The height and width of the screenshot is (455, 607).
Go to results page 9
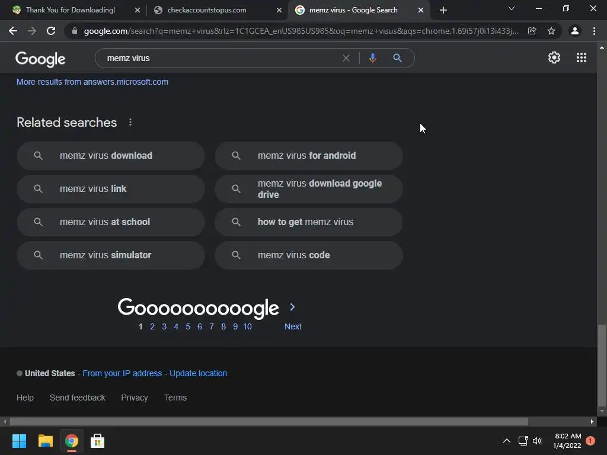(235, 326)
